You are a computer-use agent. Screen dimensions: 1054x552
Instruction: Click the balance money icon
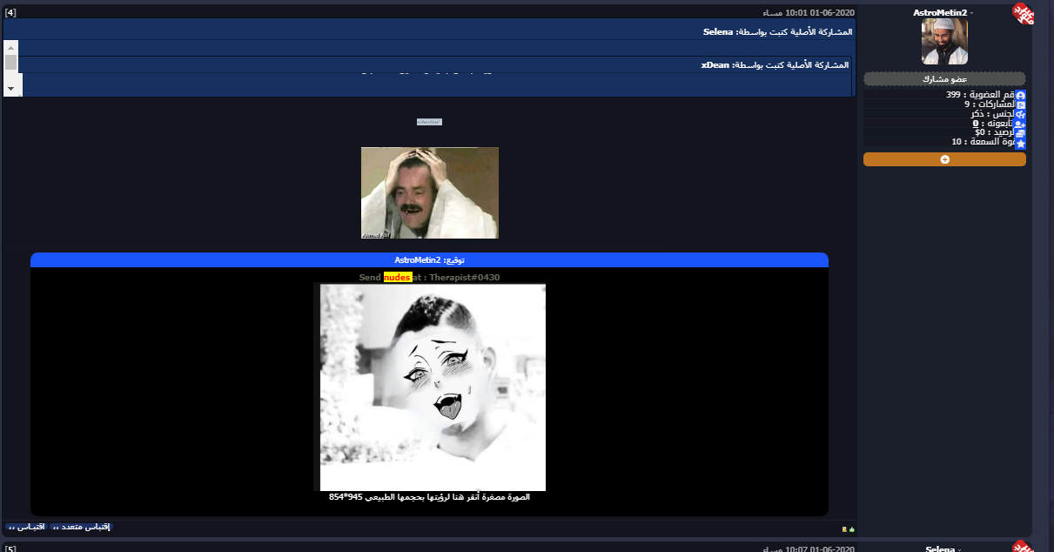[1021, 133]
